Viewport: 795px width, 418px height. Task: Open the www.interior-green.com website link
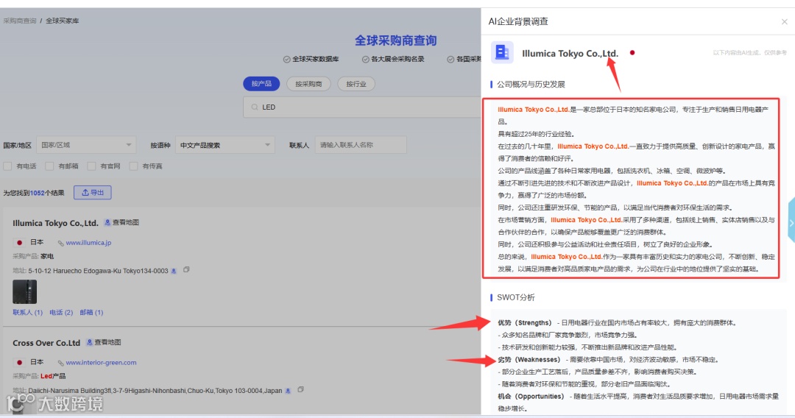(102, 363)
